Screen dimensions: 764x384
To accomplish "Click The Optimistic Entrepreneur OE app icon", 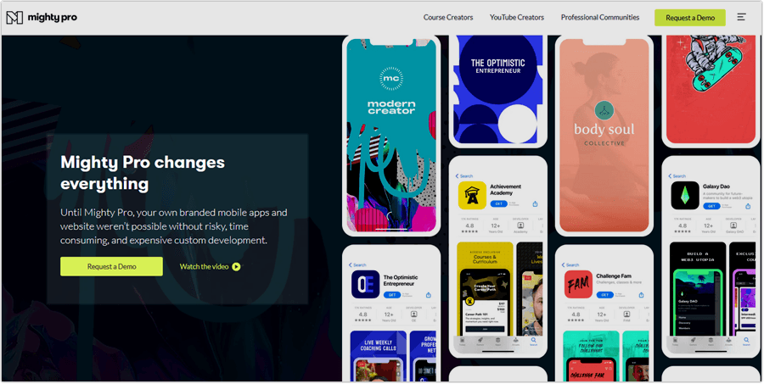I will pyautogui.click(x=365, y=284).
